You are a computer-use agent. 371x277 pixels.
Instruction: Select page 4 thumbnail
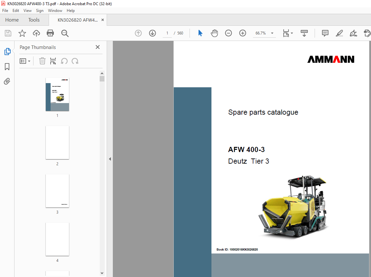pos(57,239)
